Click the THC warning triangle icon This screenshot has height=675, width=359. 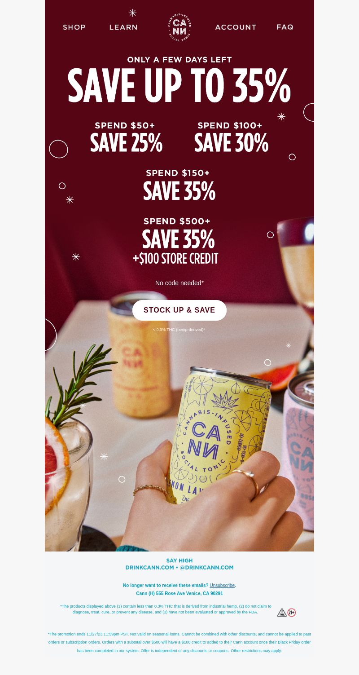[x=282, y=613]
